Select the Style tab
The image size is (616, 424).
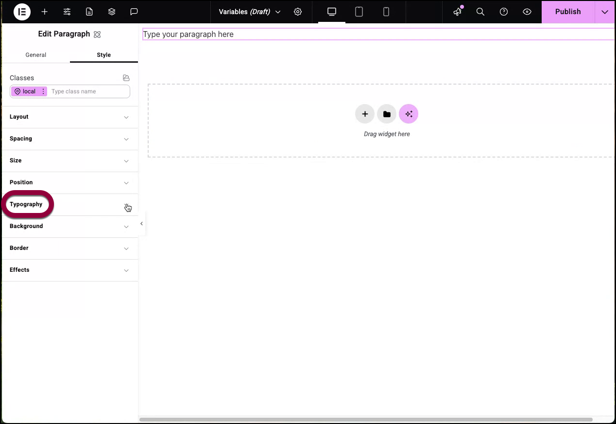click(104, 55)
